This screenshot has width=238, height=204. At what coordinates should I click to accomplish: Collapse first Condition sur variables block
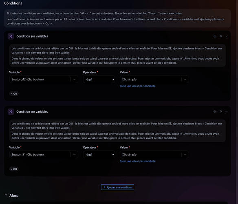click(227, 36)
